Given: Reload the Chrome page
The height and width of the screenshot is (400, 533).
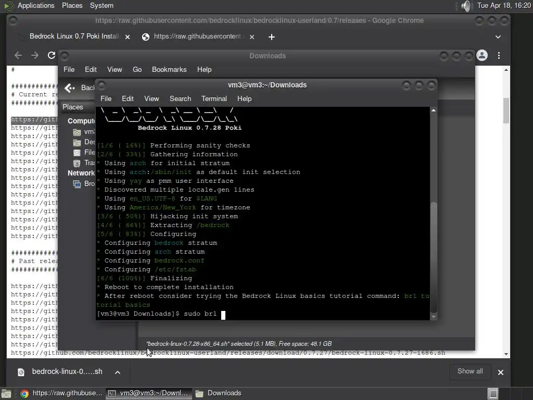Looking at the screenshot, I should coord(52,55).
